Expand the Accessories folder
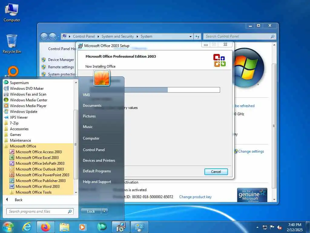 pyautogui.click(x=19, y=129)
